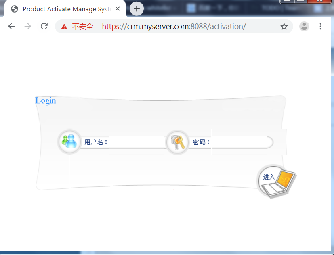This screenshot has width=334, height=255.
Task: Close the Product Activate Manage System tab
Action: click(118, 9)
